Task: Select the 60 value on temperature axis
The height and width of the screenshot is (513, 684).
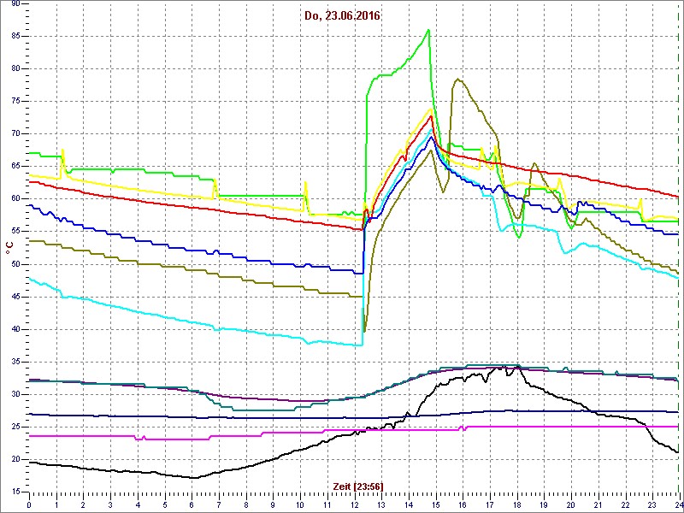Action: [x=15, y=199]
